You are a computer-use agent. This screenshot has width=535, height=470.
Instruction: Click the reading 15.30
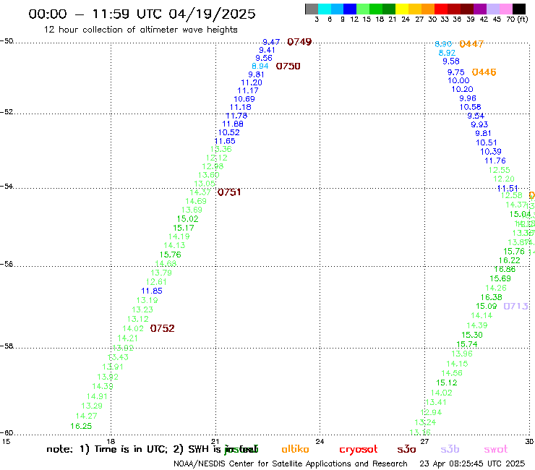point(472,336)
